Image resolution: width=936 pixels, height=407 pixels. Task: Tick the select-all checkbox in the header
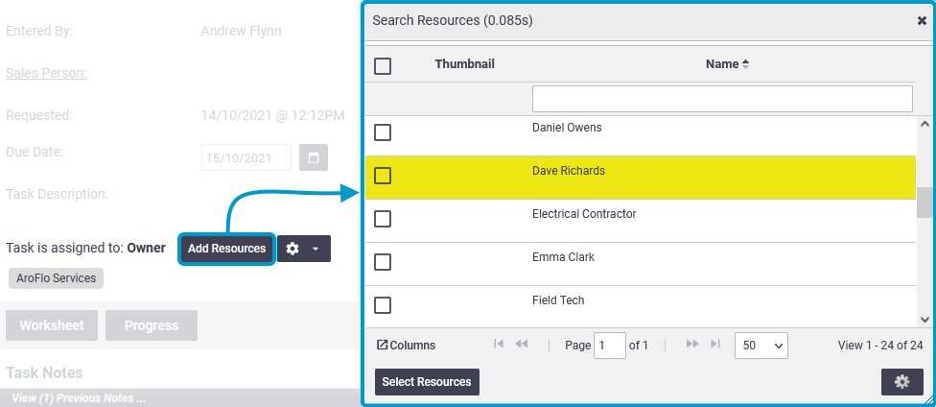(383, 65)
